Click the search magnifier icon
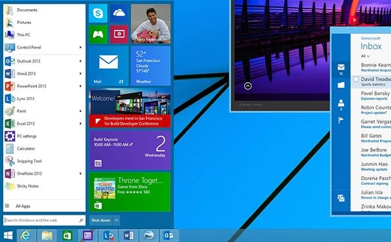 [81, 221]
